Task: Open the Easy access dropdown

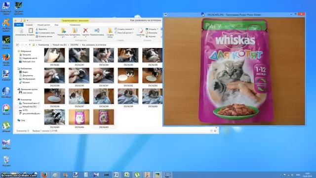Action: 124,33
